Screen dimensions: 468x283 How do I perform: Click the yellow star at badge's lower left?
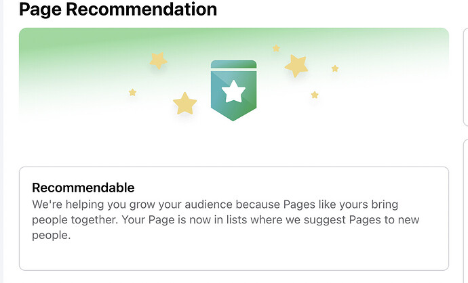(184, 104)
